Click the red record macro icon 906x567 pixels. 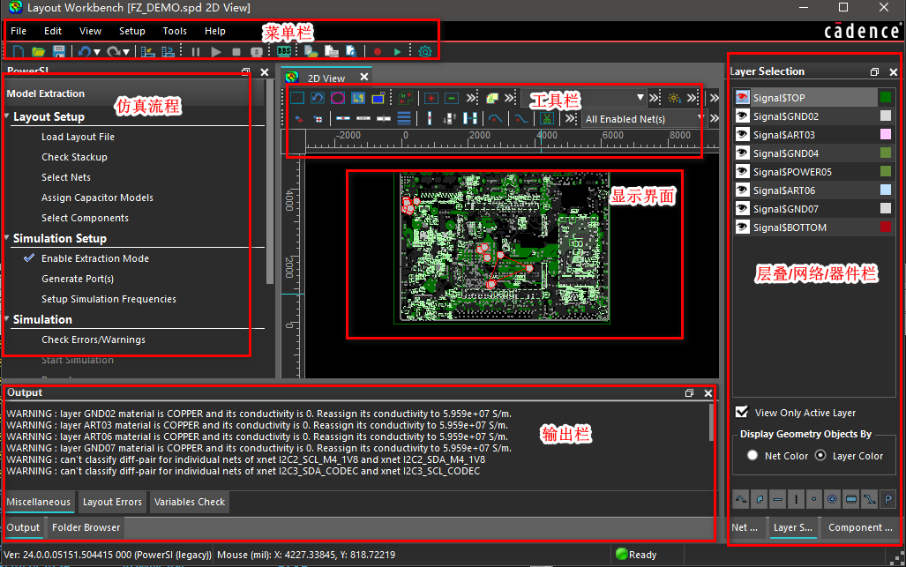pyautogui.click(x=378, y=52)
